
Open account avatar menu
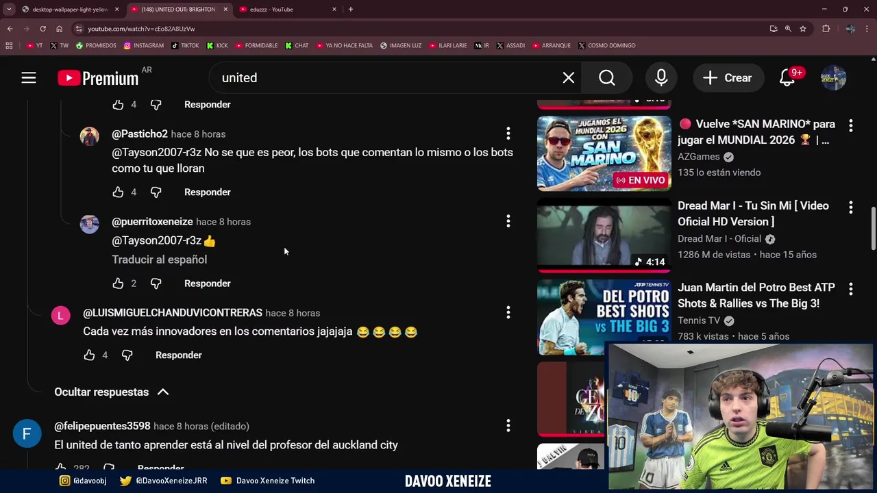click(834, 78)
